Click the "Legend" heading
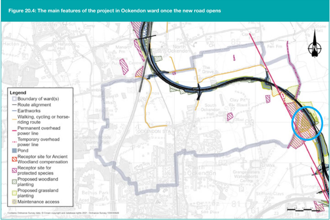The width and height of the screenshot is (330, 220). click(18, 93)
